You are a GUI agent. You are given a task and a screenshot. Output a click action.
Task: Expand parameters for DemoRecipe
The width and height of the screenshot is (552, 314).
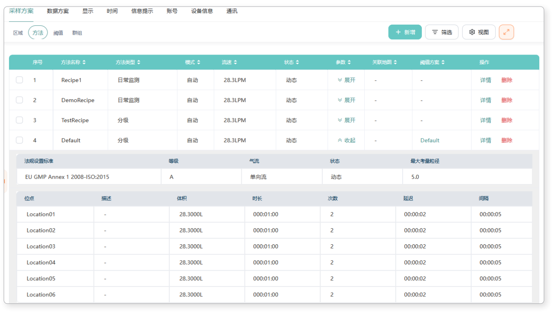346,100
